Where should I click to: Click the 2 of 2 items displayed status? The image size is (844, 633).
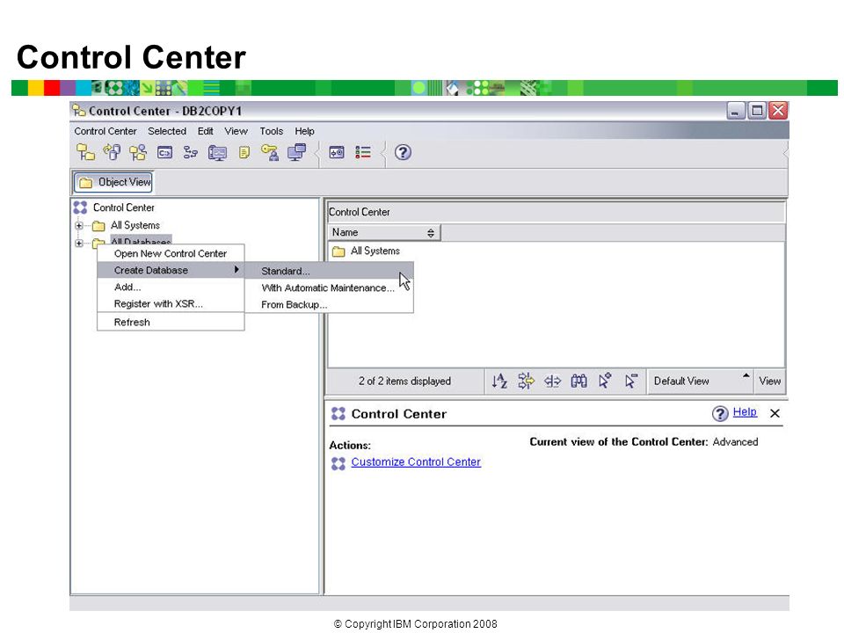[x=404, y=381]
